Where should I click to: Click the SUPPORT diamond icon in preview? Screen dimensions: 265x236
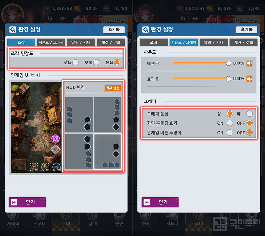(x=56, y=150)
